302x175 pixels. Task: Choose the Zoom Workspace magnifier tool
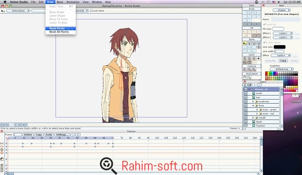click(x=249, y=78)
